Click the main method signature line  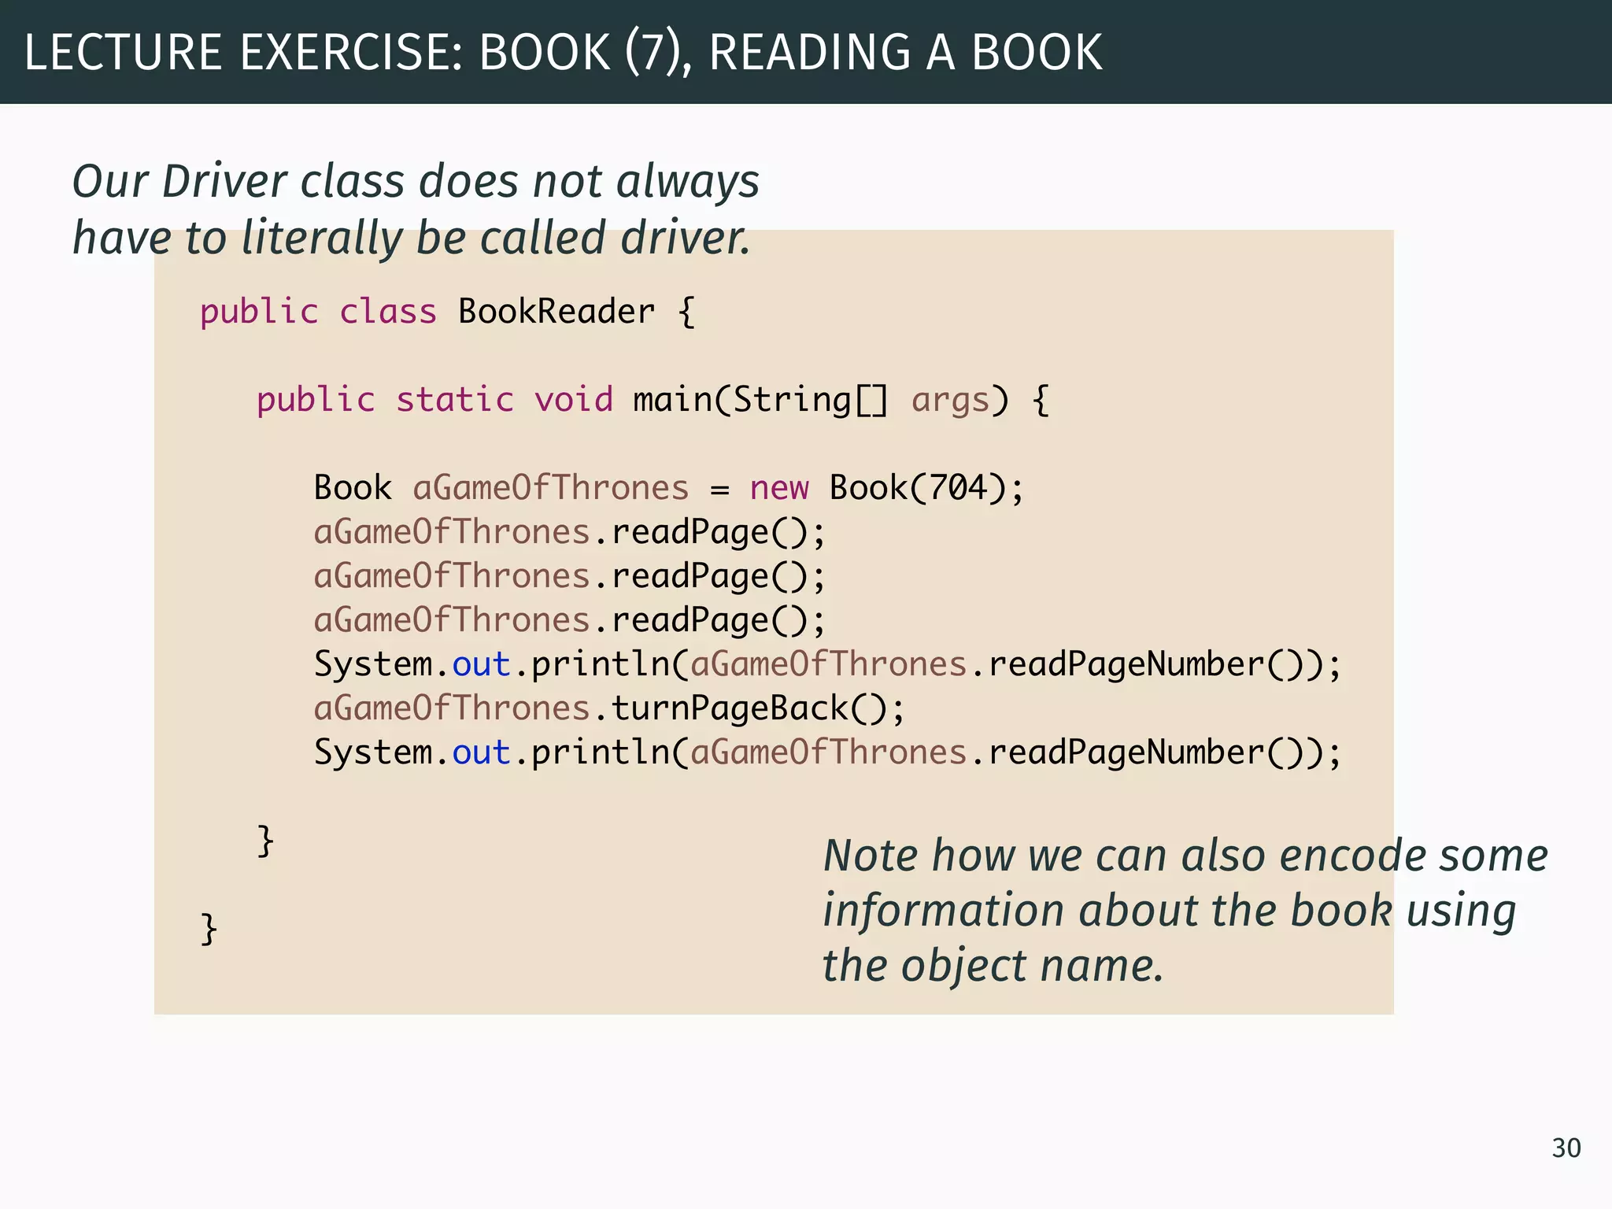click(653, 400)
